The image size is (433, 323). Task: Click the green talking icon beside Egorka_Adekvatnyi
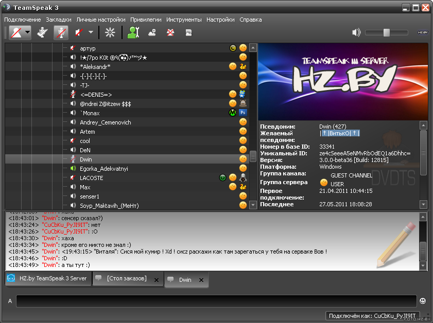(73, 168)
